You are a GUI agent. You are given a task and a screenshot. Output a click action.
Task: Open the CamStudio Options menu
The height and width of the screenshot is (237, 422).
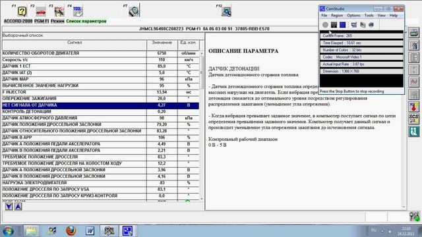353,16
